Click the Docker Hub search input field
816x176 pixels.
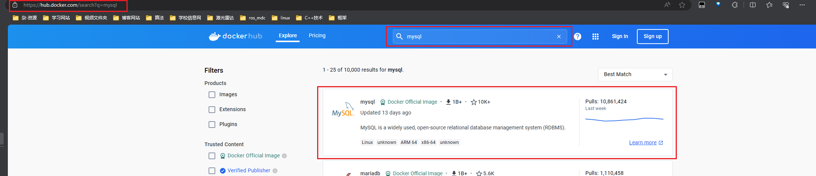point(479,37)
